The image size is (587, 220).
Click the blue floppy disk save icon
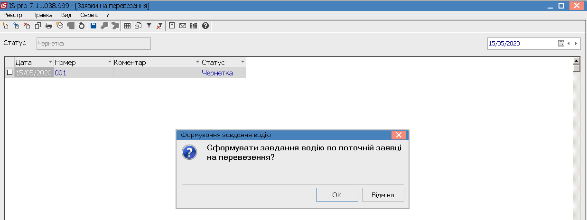pyautogui.click(x=93, y=26)
